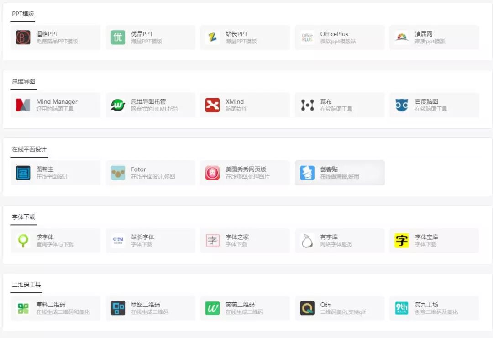Visit the Mind Manager link
The height and width of the screenshot is (338, 493).
(57, 101)
